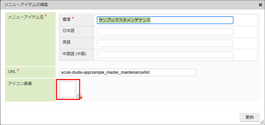Click the standard menu item name field
Screen dimensions: 265x125
(165, 20)
